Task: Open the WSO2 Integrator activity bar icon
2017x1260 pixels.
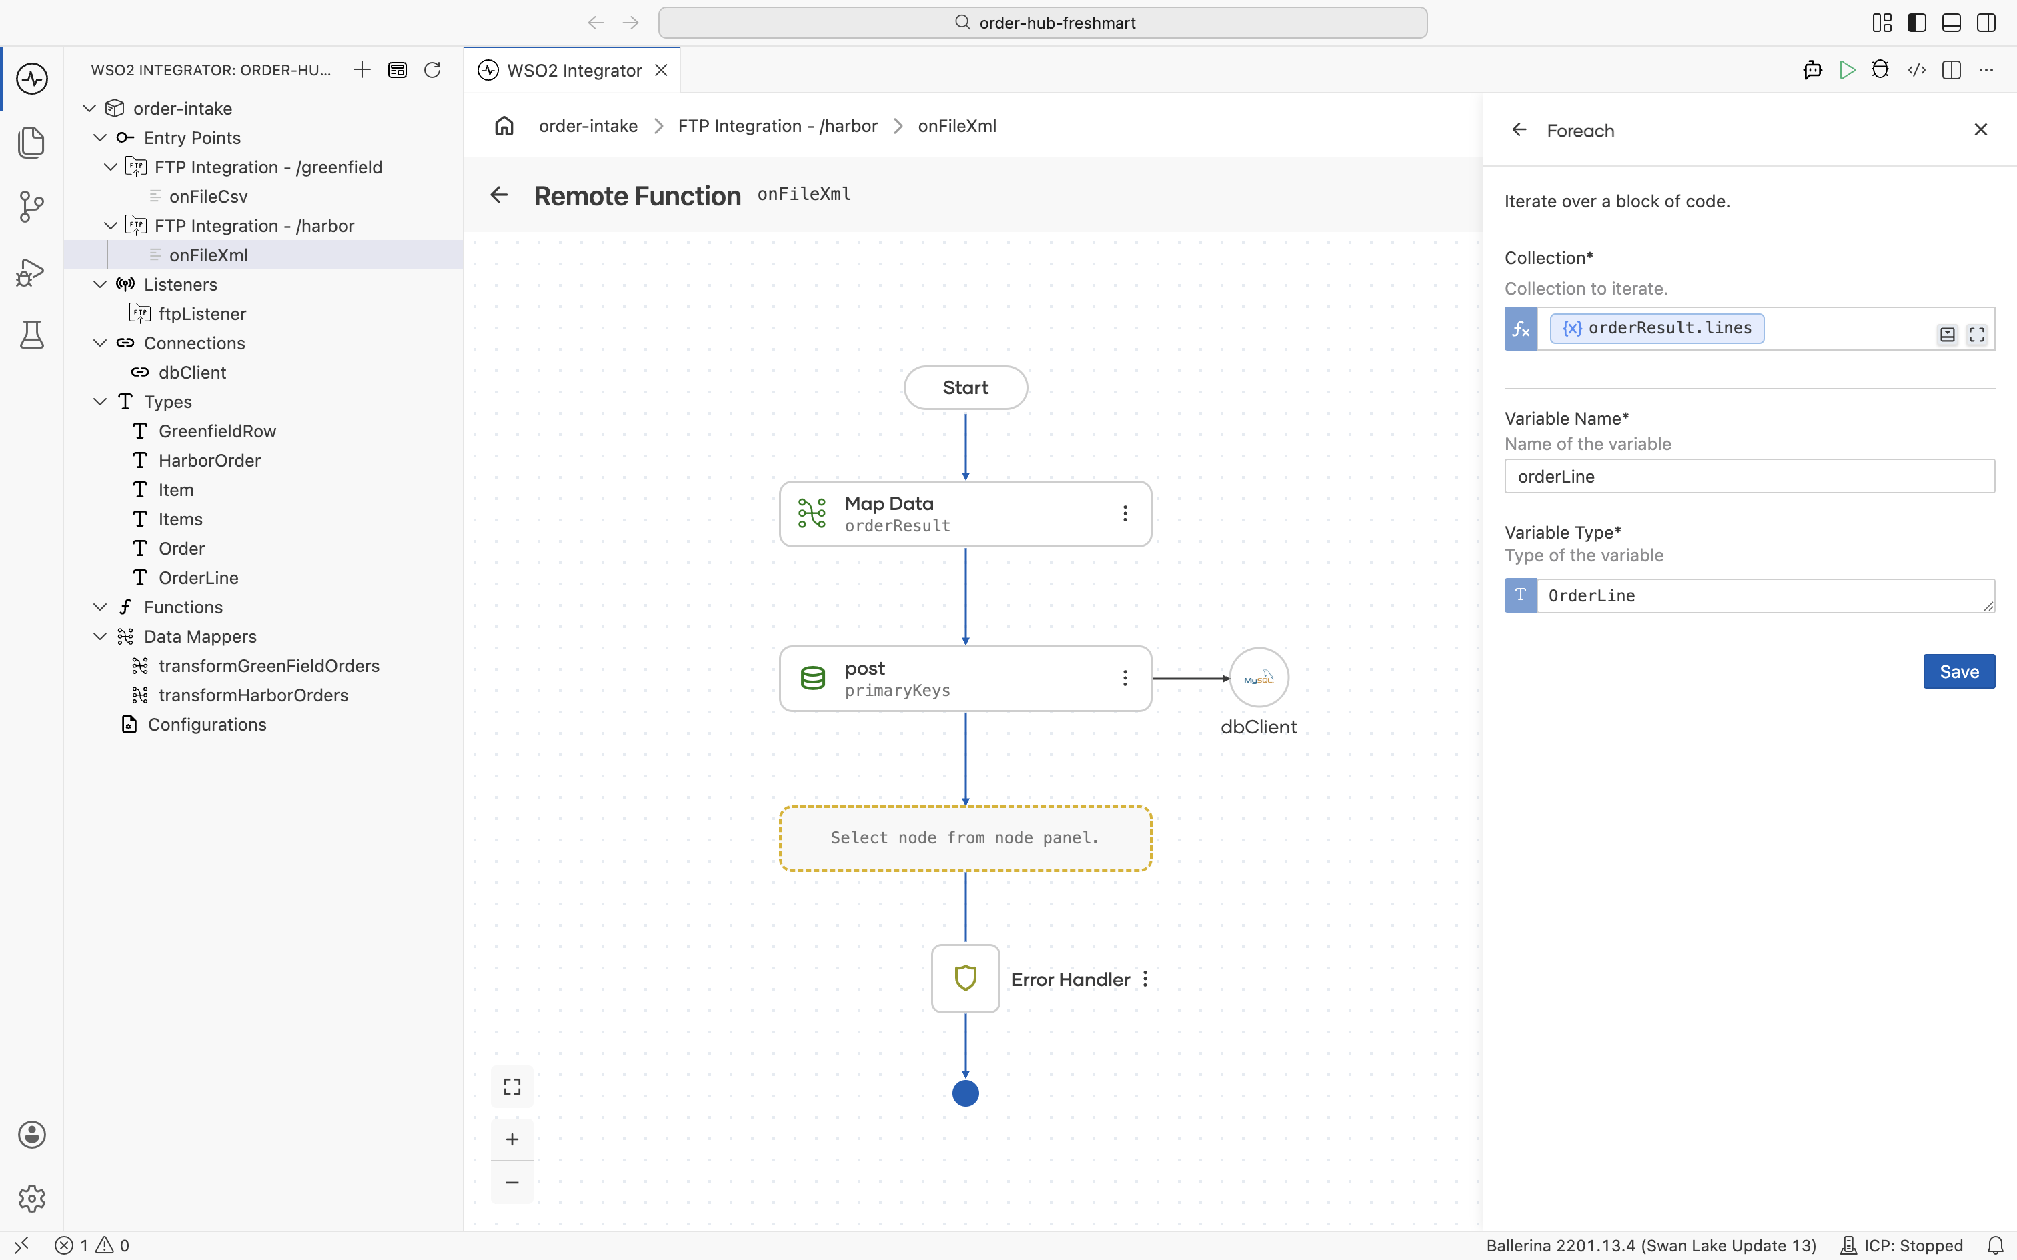Action: (31, 79)
